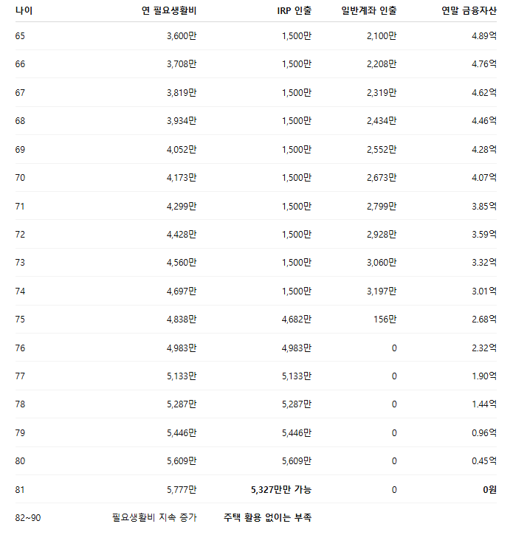This screenshot has height=535, width=513.
Task: Click the 연 필요생활비 column header
Action: pyautogui.click(x=169, y=10)
